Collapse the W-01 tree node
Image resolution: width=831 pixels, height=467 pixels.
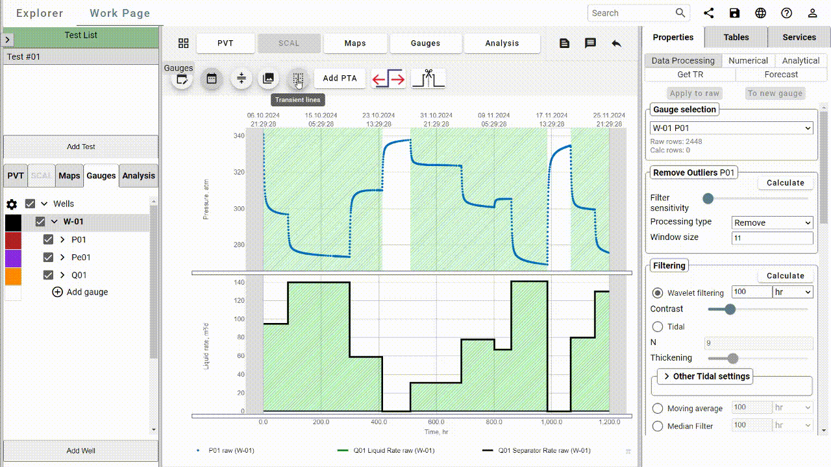tap(55, 221)
